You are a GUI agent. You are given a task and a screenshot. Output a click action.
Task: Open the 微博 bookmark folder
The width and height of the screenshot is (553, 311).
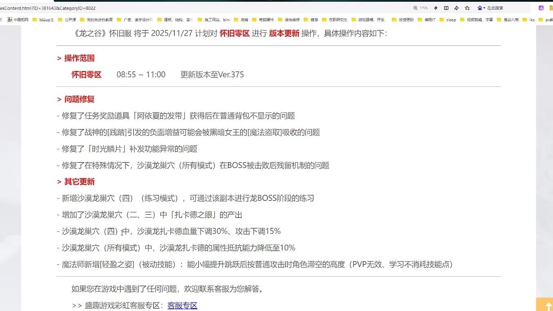point(241,19)
